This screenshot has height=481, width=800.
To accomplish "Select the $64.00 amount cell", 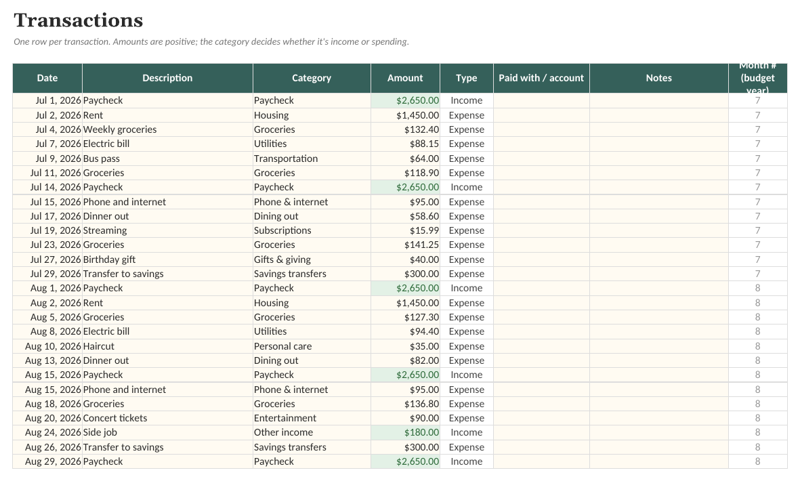I will tap(405, 159).
